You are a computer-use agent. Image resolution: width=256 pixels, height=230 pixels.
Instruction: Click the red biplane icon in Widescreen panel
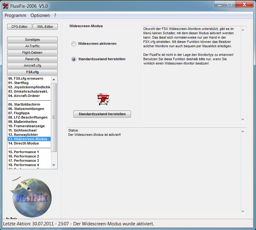click(103, 99)
